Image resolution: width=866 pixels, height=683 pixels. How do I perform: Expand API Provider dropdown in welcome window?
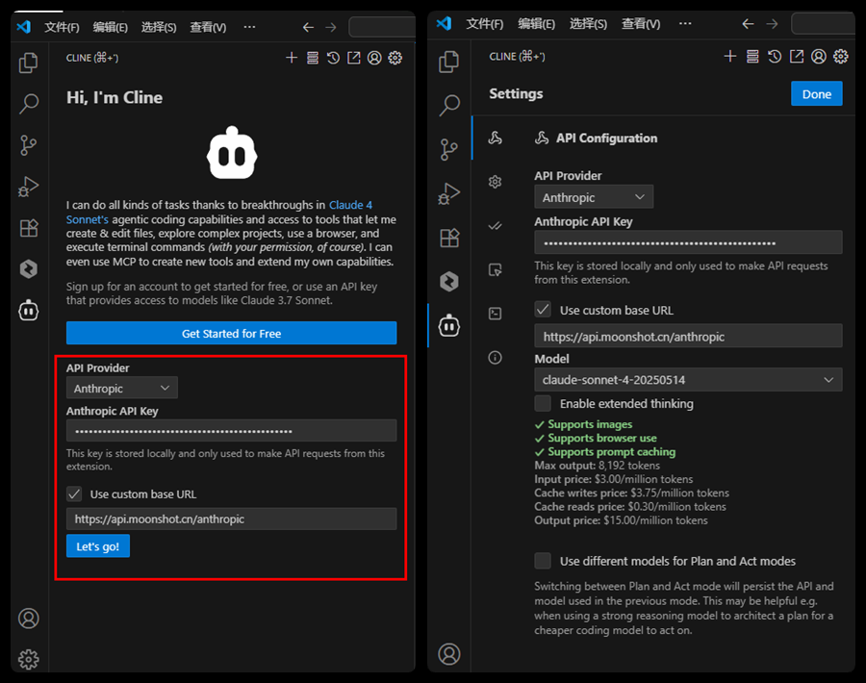pyautogui.click(x=122, y=388)
